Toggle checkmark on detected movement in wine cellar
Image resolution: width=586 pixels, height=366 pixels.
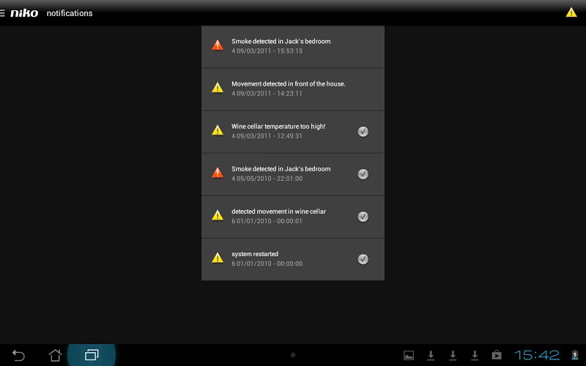(x=363, y=217)
